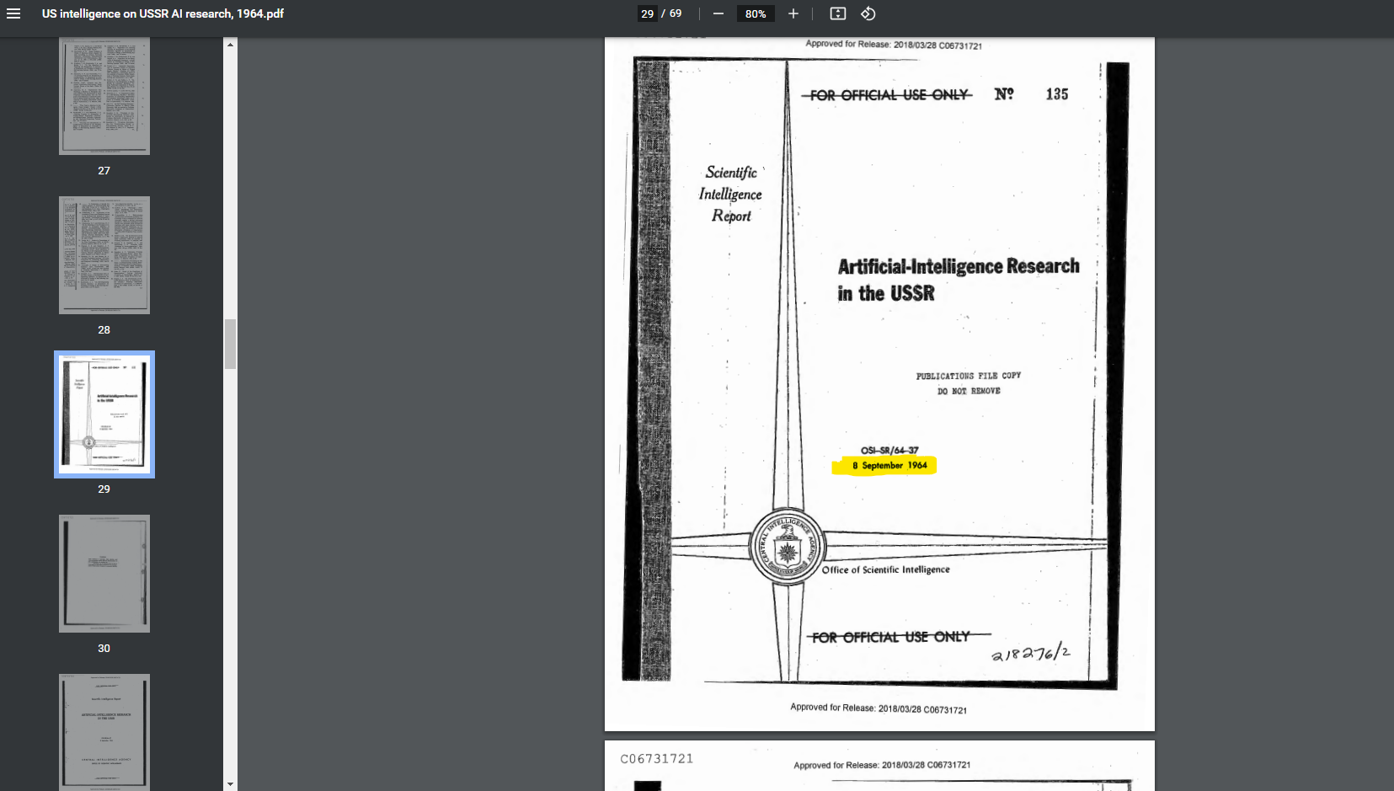The height and width of the screenshot is (791, 1394).
Task: Click sidebar scrollbar down arrow
Action: pos(230,784)
